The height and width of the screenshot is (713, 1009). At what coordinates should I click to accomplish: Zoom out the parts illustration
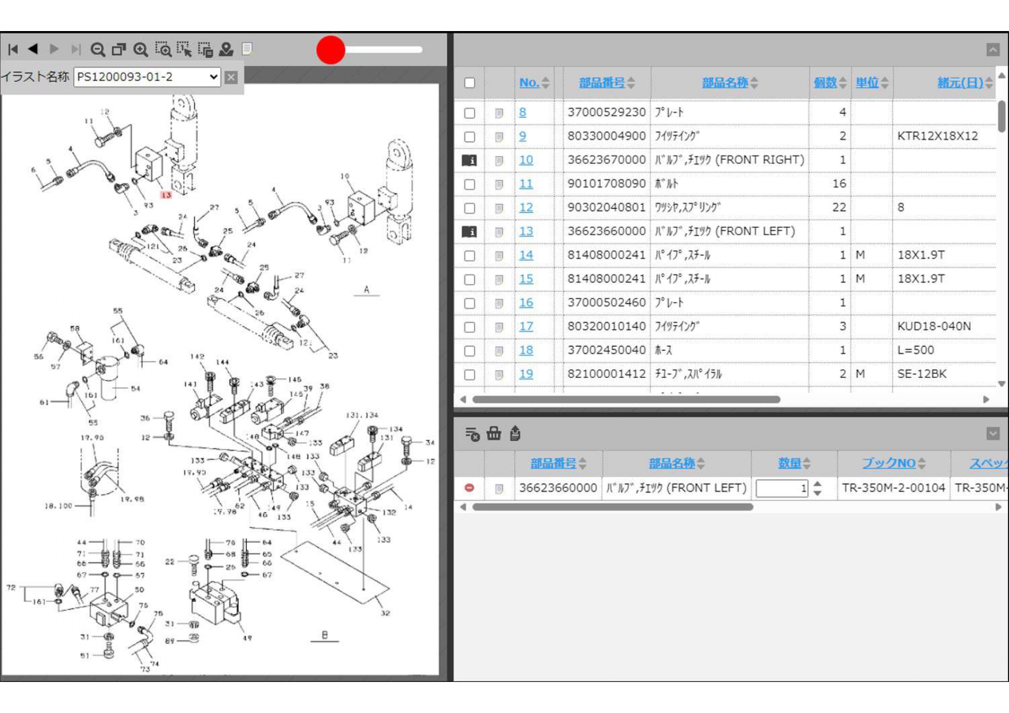pos(97,49)
